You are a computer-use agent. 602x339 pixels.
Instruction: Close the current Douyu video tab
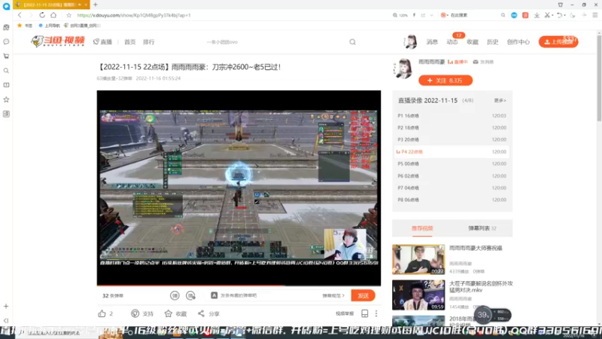pyautogui.click(x=86, y=5)
